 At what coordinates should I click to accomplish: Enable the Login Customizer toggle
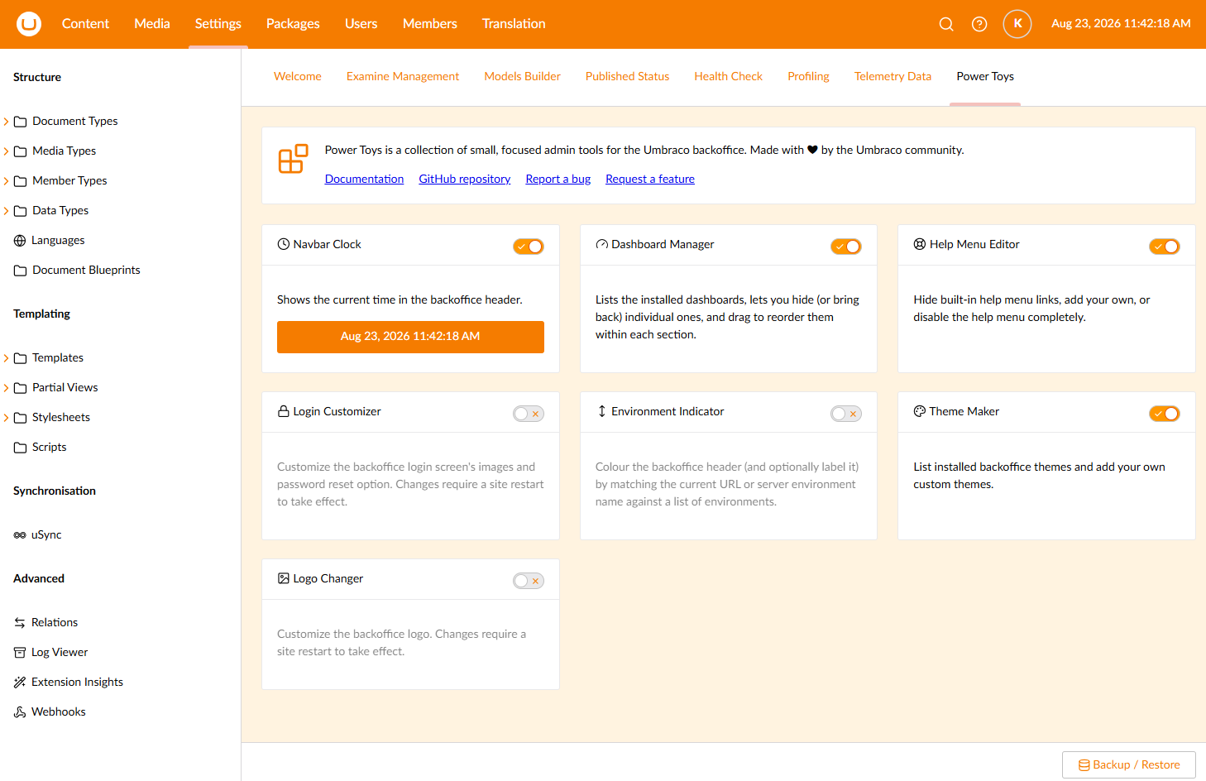(x=529, y=414)
